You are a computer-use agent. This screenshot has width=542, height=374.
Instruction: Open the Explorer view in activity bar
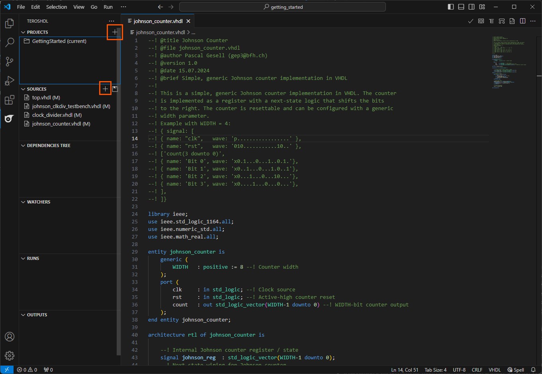[10, 24]
